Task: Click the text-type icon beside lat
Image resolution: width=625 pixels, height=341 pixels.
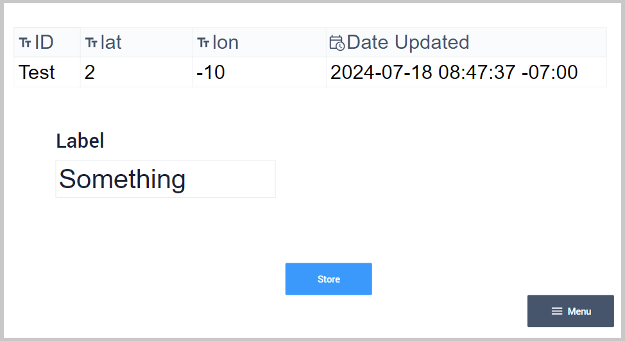Action: point(91,43)
